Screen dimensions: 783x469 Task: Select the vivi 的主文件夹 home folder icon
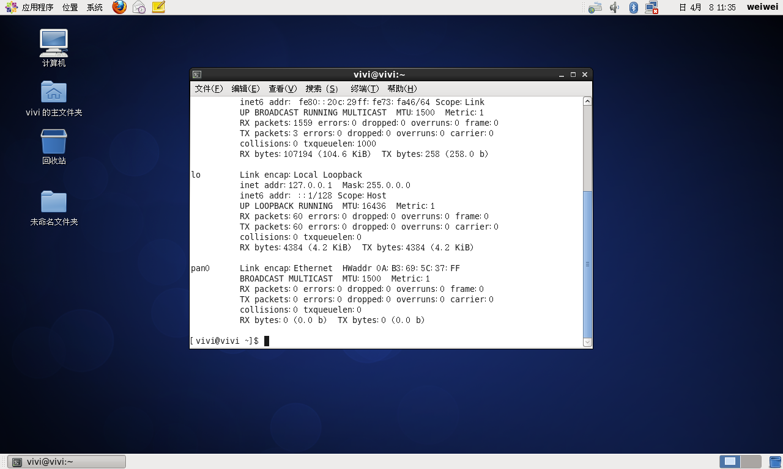tap(54, 98)
